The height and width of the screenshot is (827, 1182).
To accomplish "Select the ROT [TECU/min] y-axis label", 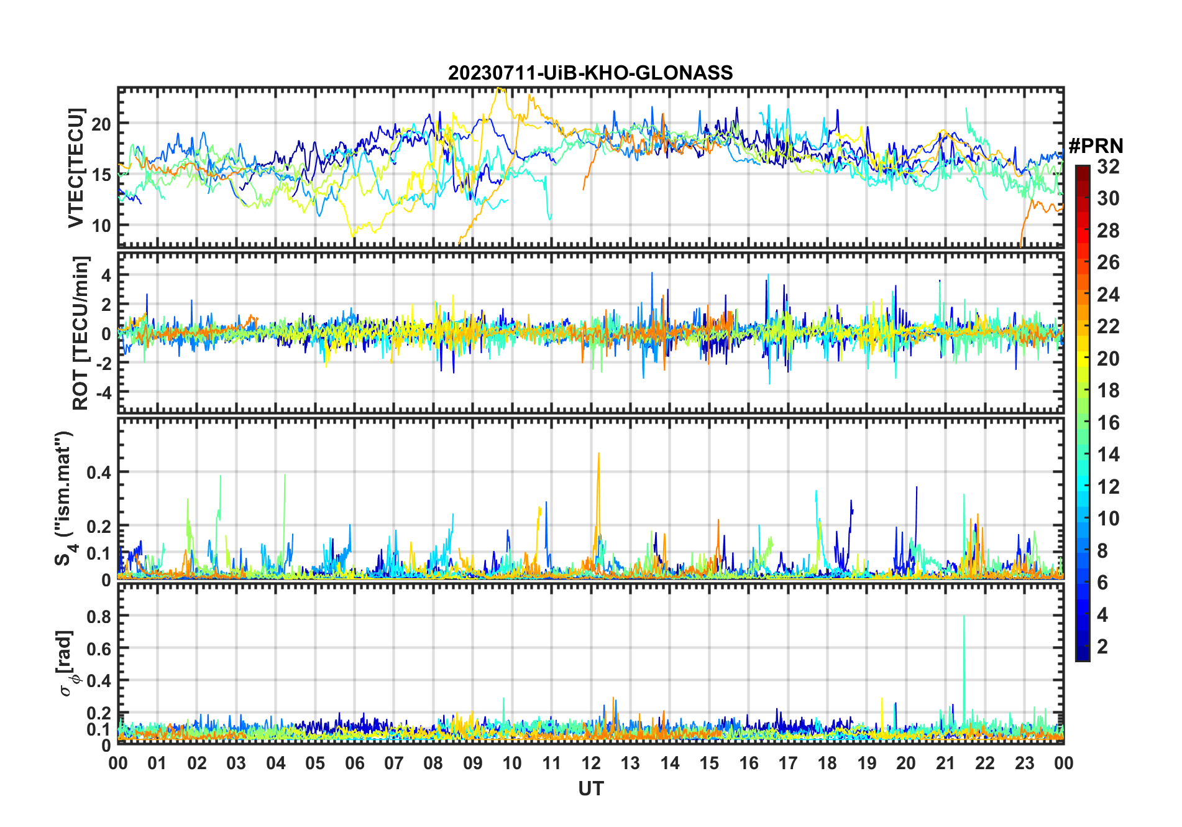I will 81,333.
